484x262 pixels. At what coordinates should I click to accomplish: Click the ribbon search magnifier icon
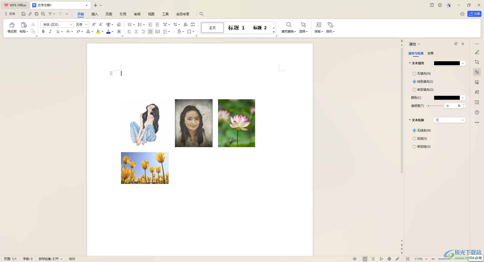(201, 14)
